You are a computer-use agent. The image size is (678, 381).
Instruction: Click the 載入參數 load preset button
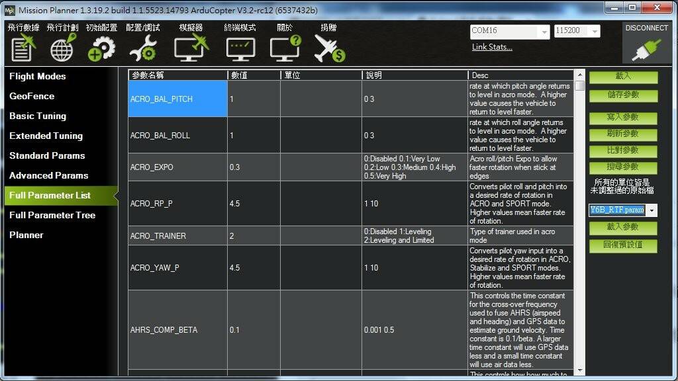[x=623, y=228]
